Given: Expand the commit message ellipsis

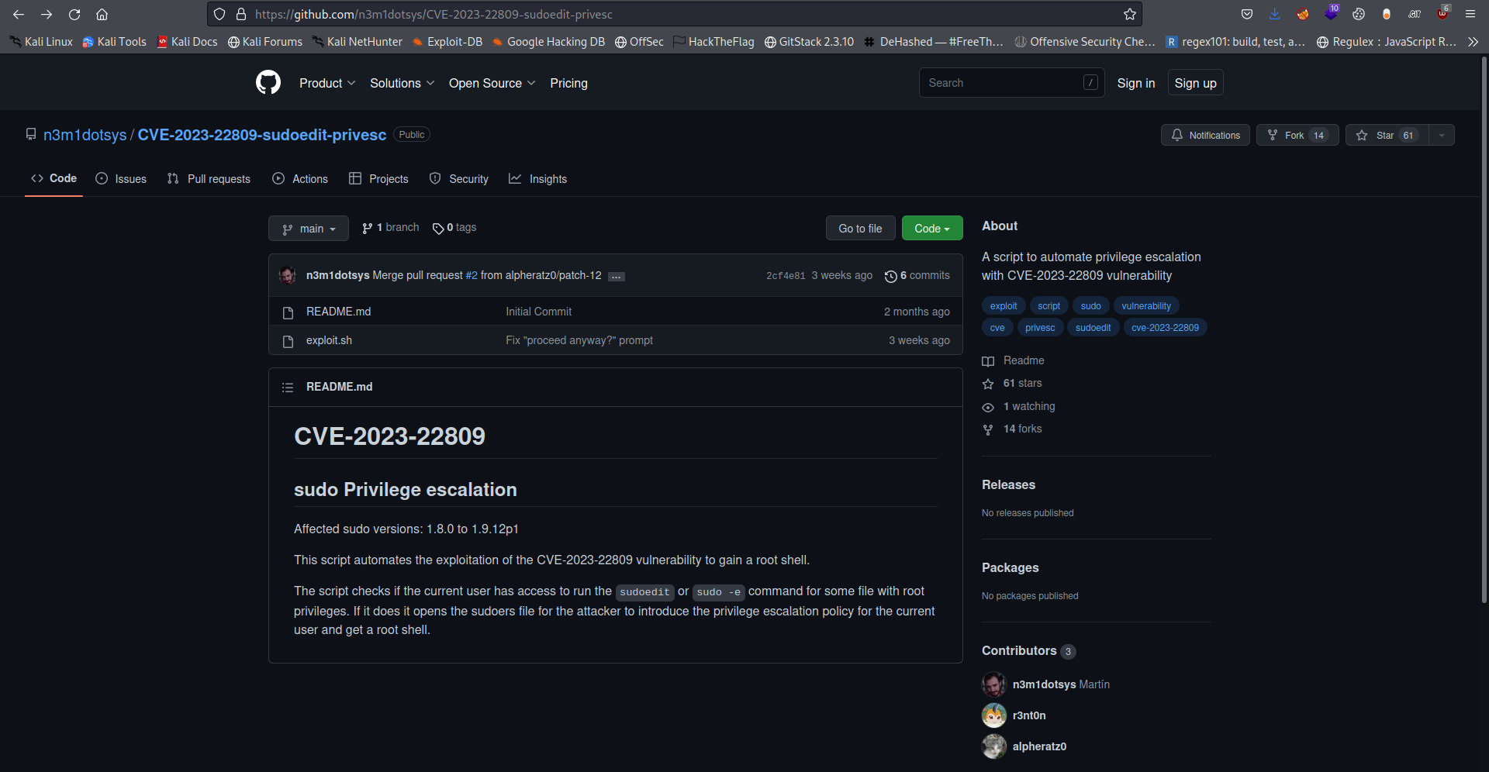Looking at the screenshot, I should tap(617, 276).
